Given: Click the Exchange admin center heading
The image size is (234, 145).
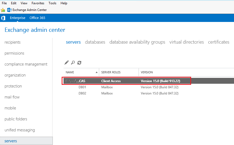Looking at the screenshot, I should tap(35, 30).
